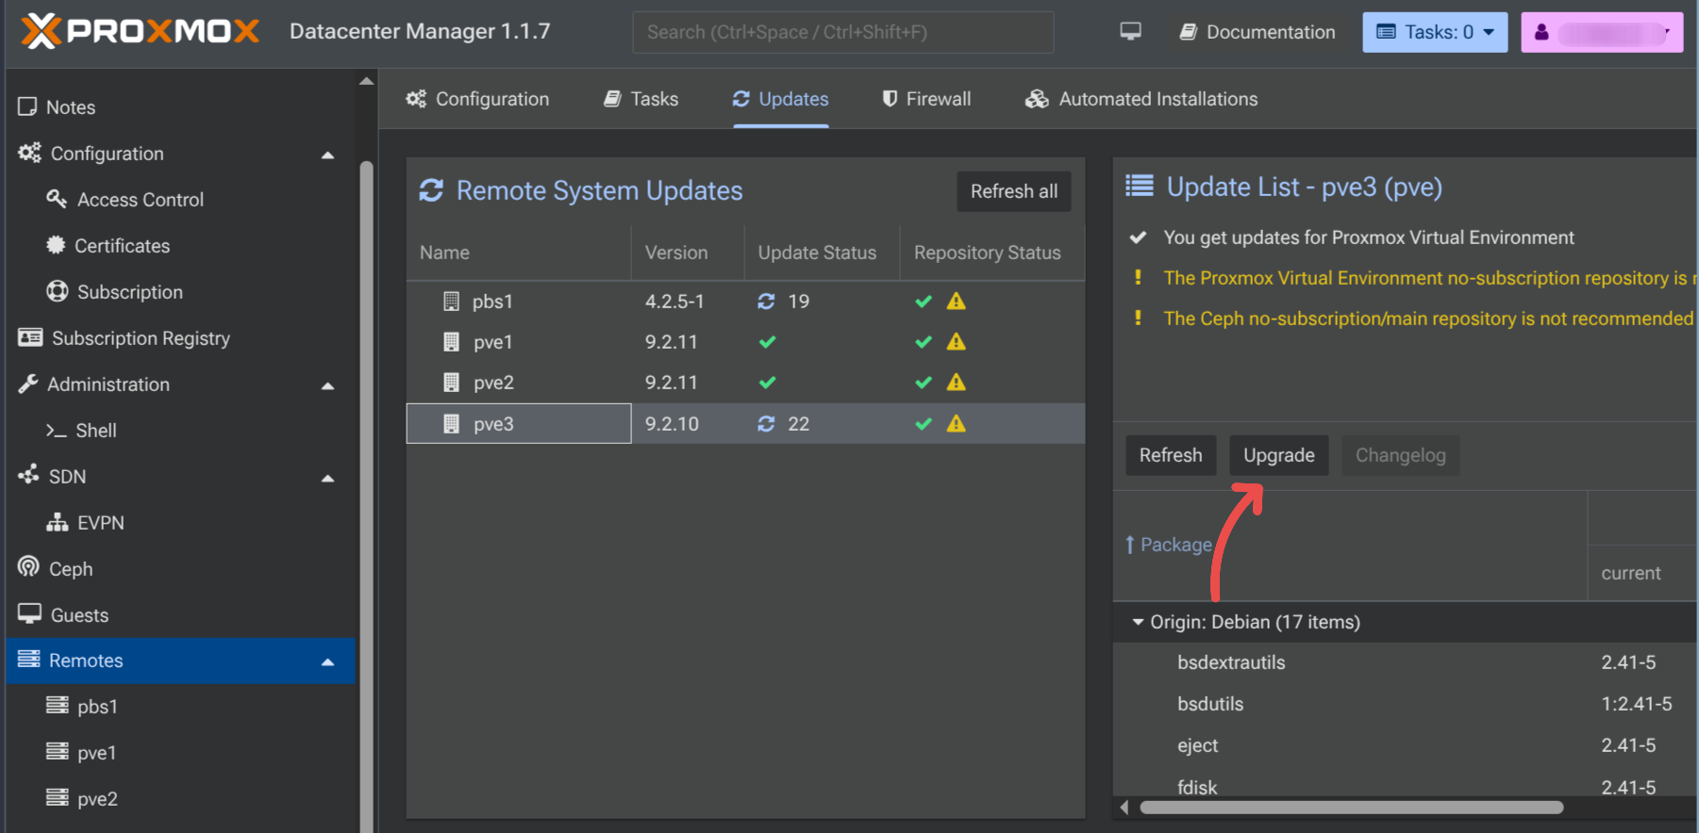Image resolution: width=1699 pixels, height=833 pixels.
Task: Select the pve1 row in updates table
Action: coord(745,342)
